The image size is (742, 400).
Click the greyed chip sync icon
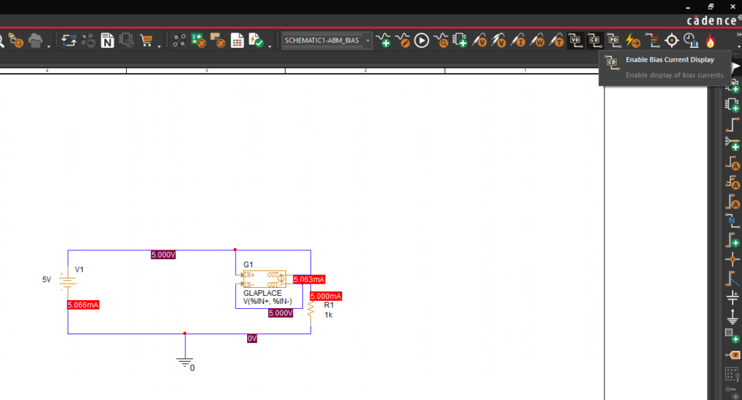pyautogui.click(x=127, y=41)
